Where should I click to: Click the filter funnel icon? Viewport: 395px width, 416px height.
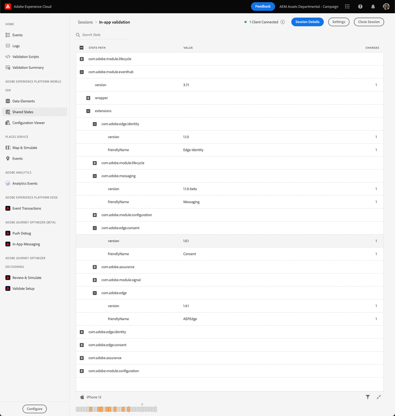tap(368, 397)
